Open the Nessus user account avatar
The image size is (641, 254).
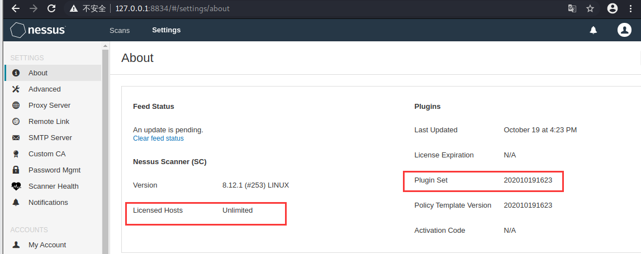point(624,30)
